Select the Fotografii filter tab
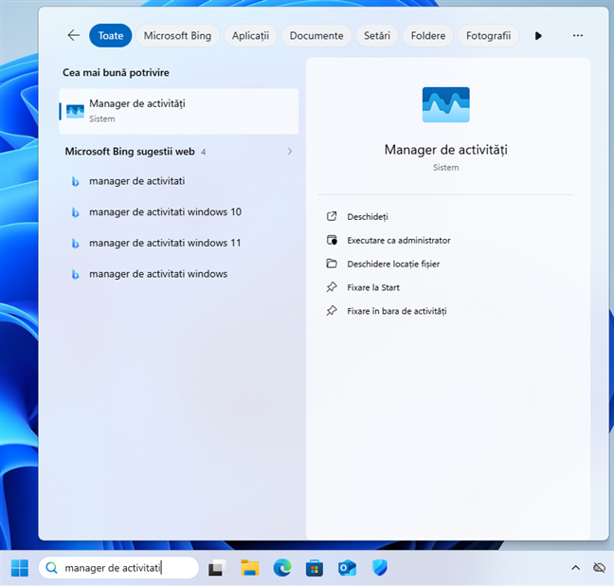Viewport: 614px width, 586px height. 488,36
